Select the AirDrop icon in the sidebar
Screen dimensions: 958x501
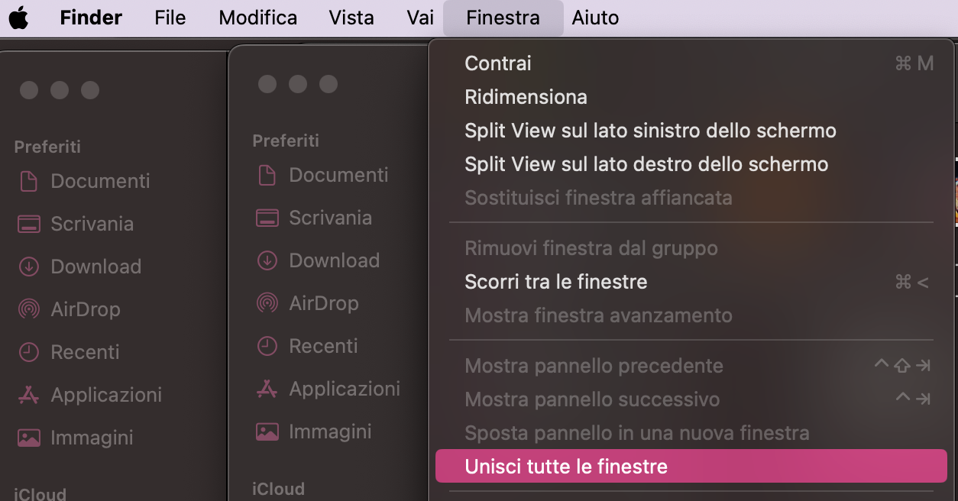pyautogui.click(x=29, y=309)
